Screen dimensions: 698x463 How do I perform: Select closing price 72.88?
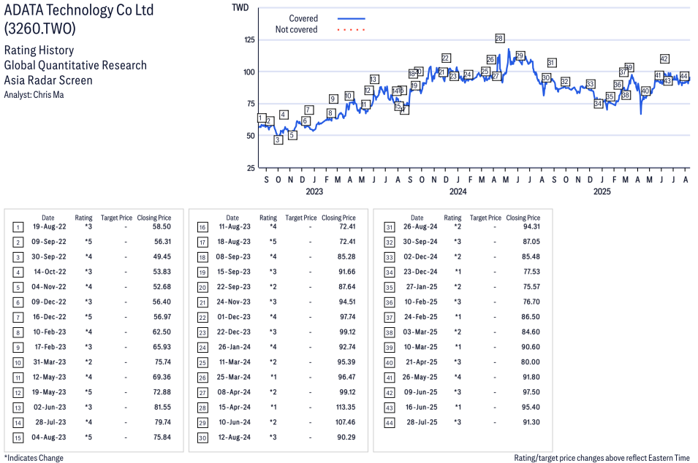click(x=162, y=392)
